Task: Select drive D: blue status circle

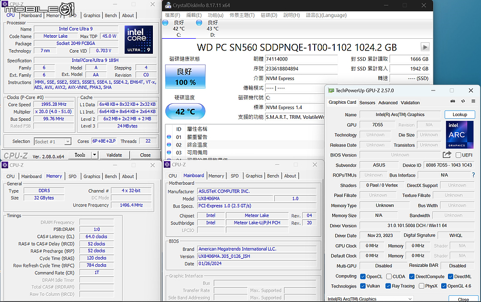Action: coord(199,23)
